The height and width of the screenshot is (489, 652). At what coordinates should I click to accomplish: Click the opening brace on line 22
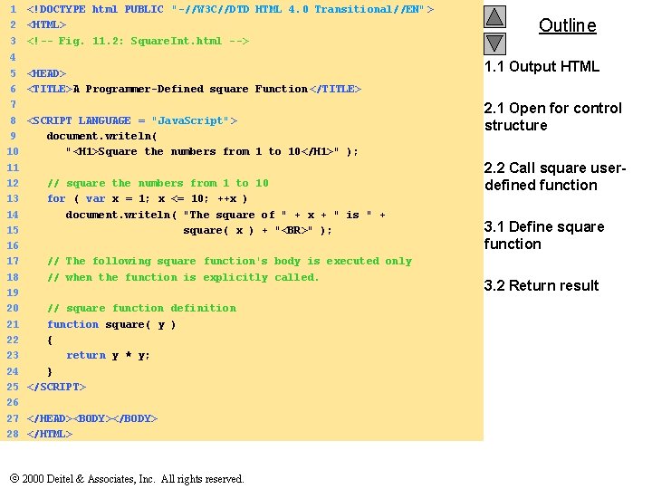50,340
